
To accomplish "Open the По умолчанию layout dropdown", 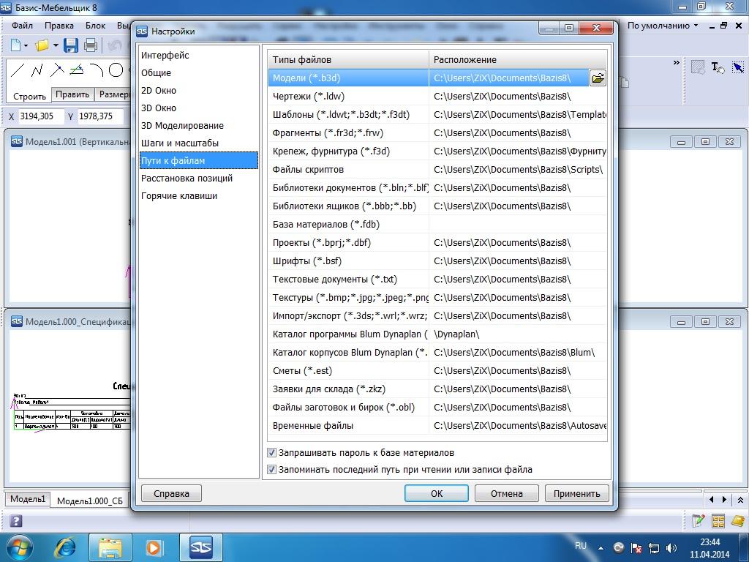I will point(663,26).
